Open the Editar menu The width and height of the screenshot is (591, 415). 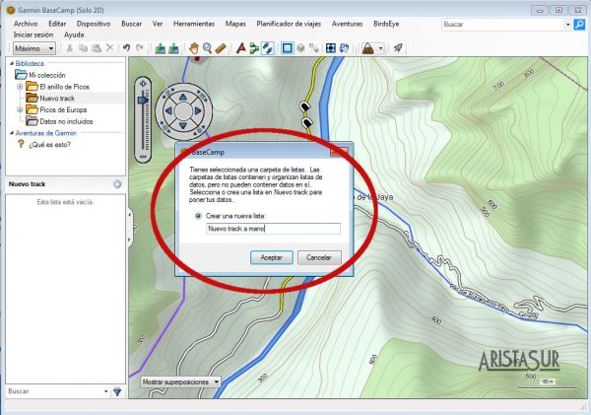[x=57, y=24]
